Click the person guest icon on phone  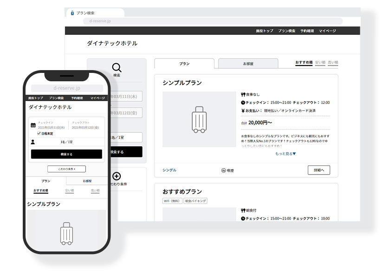[x=33, y=142]
